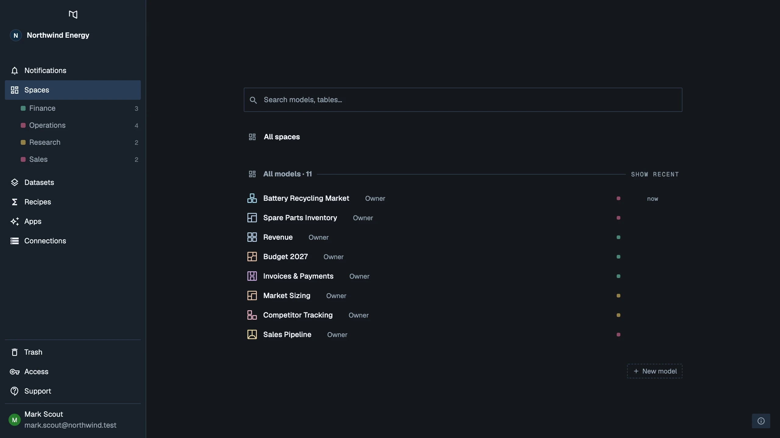This screenshot has width=780, height=438.
Task: Click the Sales Pipeline model icon
Action: [252, 335]
